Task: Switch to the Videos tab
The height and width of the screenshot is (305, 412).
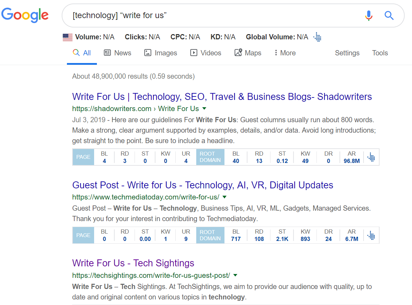Action: click(206, 53)
